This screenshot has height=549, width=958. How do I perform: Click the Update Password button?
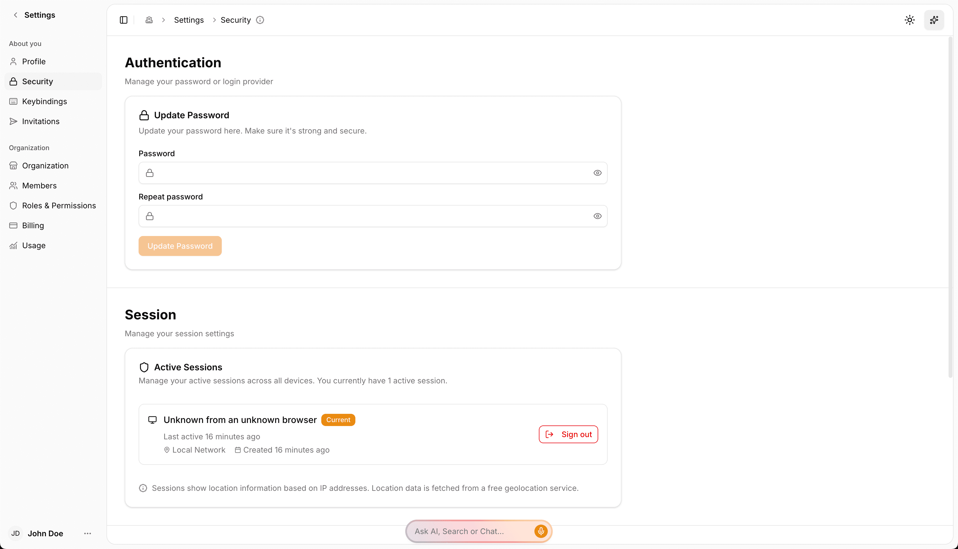(180, 246)
